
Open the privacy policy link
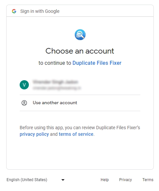point(34,134)
